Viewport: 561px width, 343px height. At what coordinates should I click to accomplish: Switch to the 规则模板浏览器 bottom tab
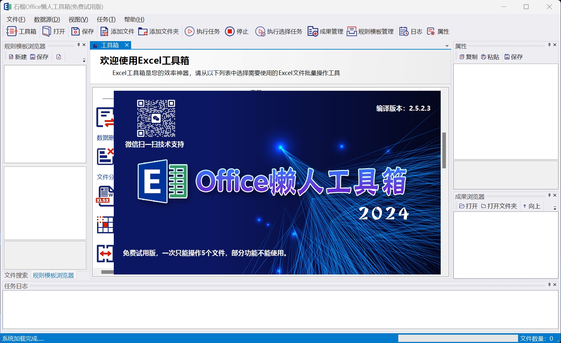point(53,275)
